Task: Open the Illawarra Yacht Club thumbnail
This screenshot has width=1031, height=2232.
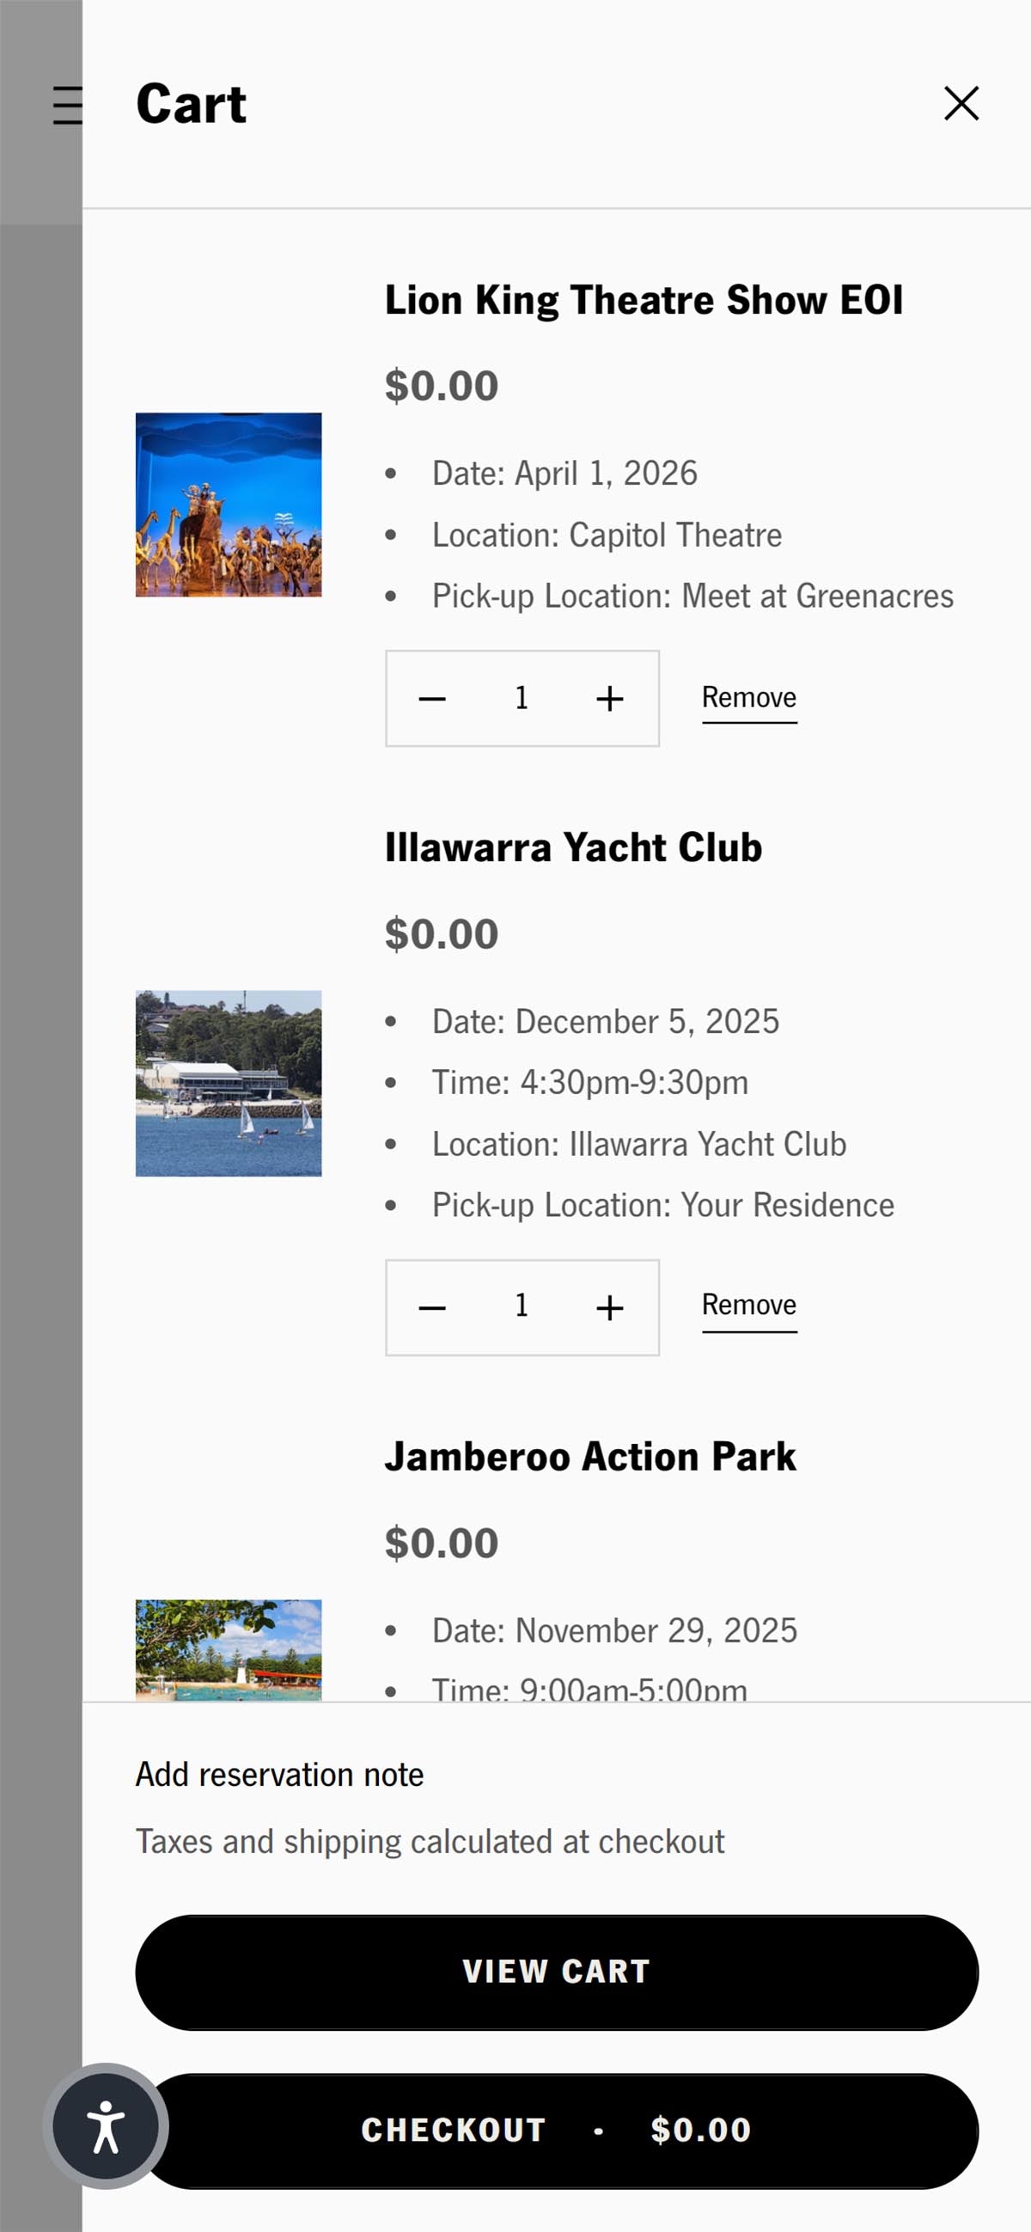Action: 229,1083
